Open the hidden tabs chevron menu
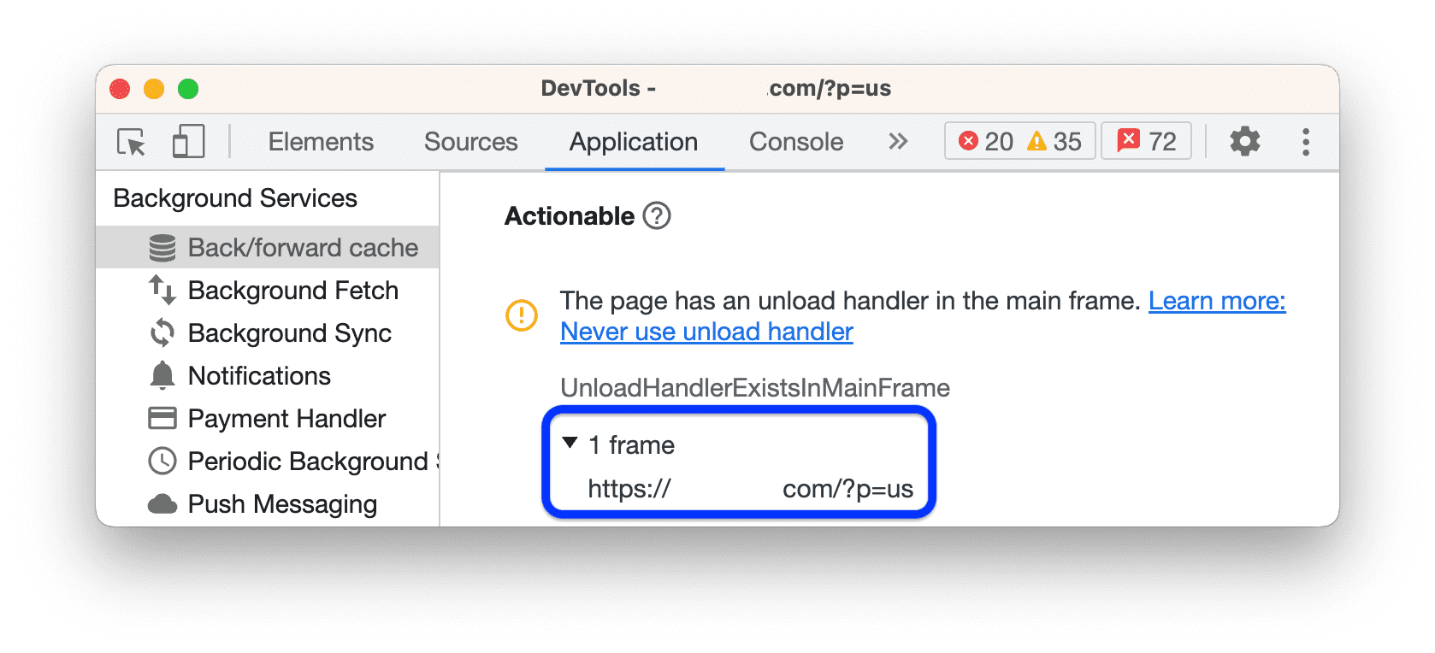Screen dimensions: 1435x653 tap(896, 142)
